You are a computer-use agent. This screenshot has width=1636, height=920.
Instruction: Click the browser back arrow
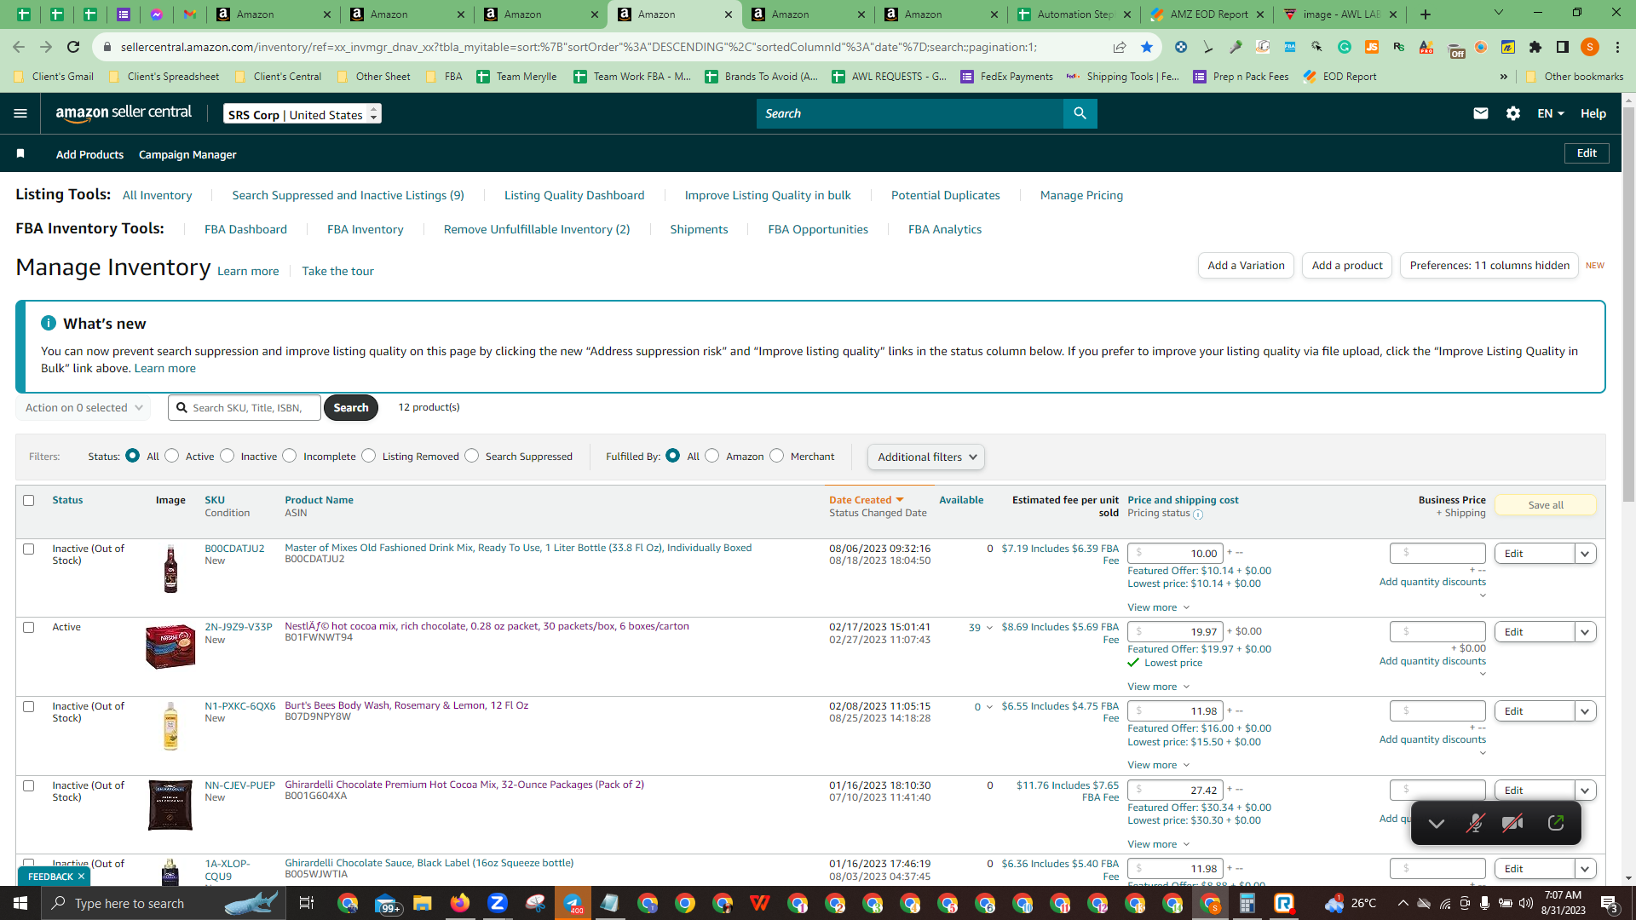coord(19,47)
